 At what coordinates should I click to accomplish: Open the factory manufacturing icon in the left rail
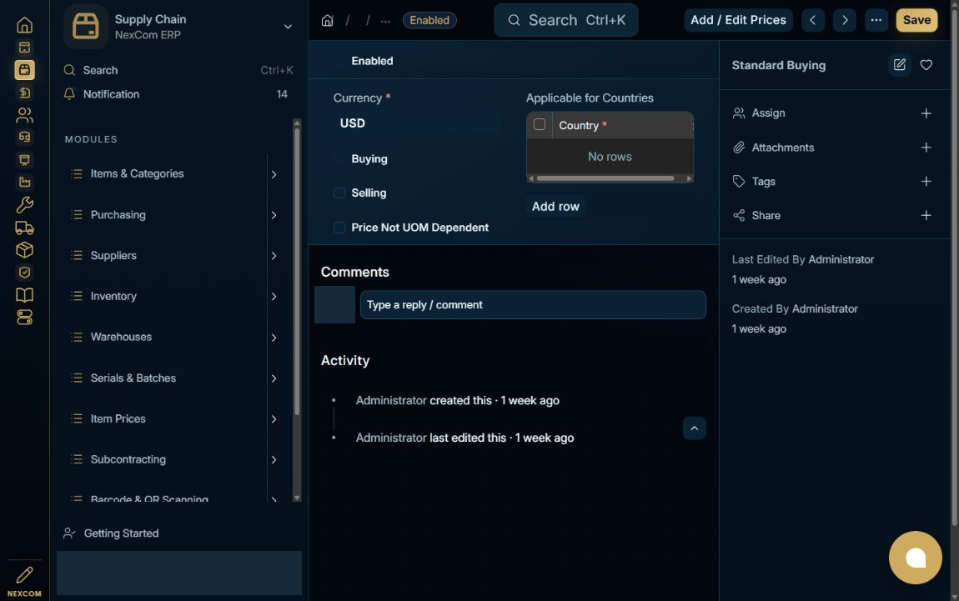(x=24, y=182)
